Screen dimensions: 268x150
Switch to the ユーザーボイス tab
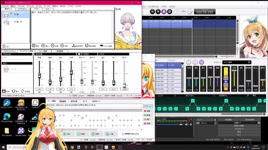(22, 9)
